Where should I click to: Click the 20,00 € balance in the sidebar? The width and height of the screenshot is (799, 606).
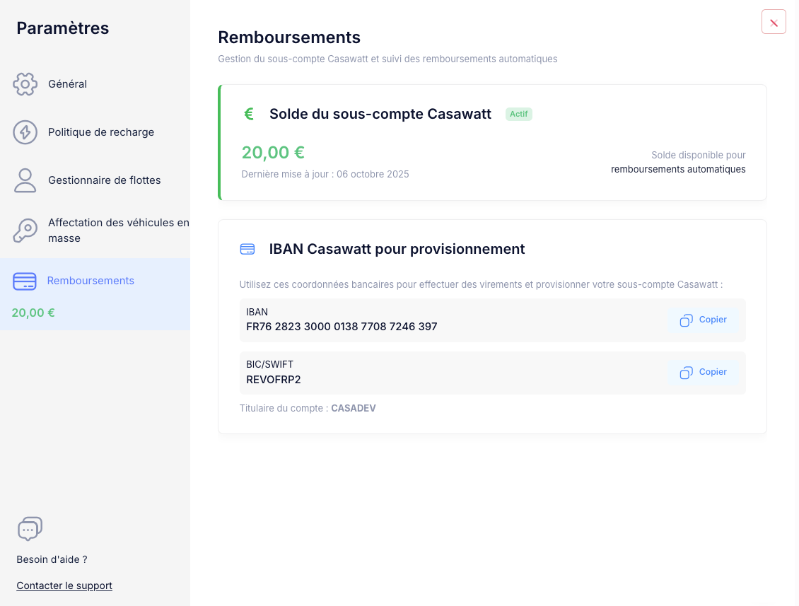[33, 313]
